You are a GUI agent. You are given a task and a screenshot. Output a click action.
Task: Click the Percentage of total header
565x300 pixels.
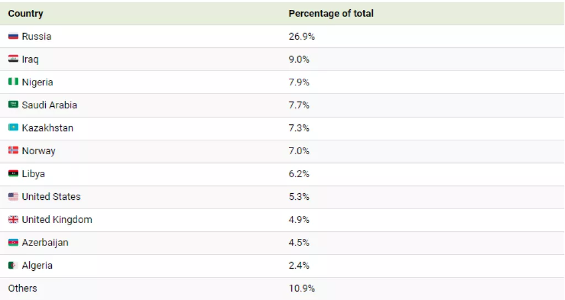(331, 13)
